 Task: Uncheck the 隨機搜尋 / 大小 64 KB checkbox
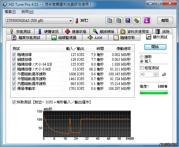(x=14, y=64)
